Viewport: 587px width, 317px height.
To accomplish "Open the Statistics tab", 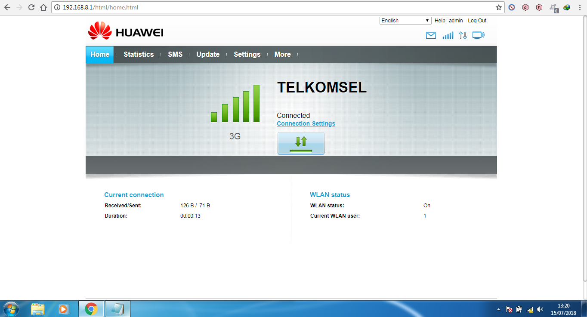I will point(139,55).
